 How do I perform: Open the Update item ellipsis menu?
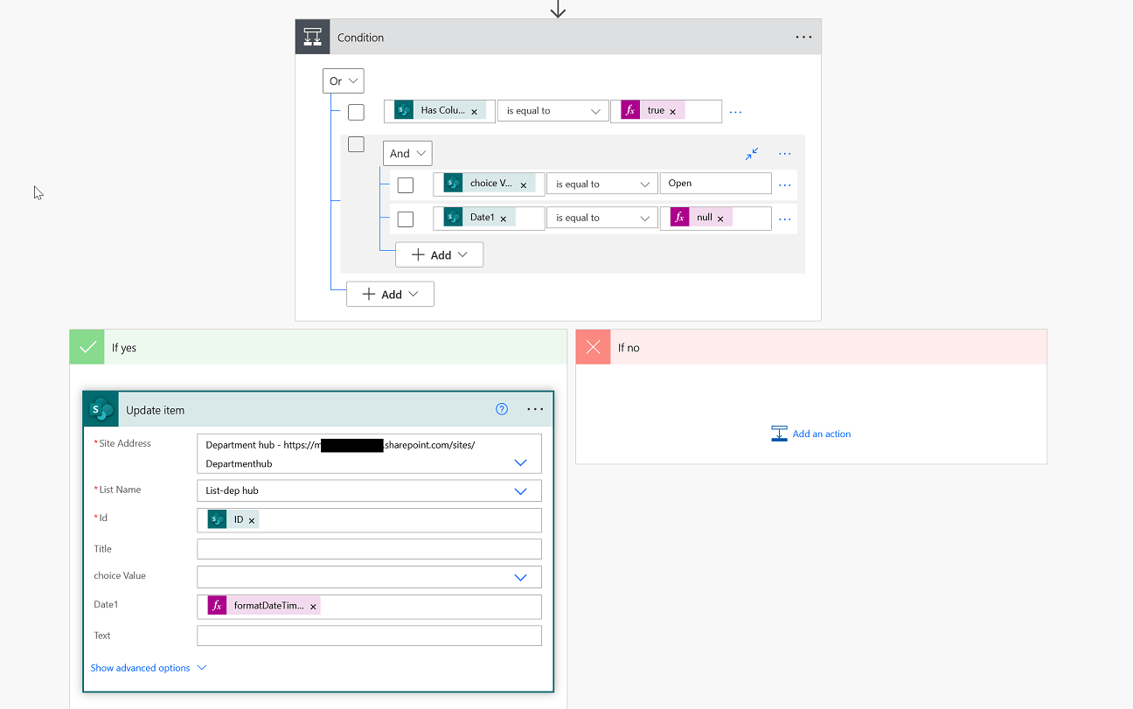point(535,409)
